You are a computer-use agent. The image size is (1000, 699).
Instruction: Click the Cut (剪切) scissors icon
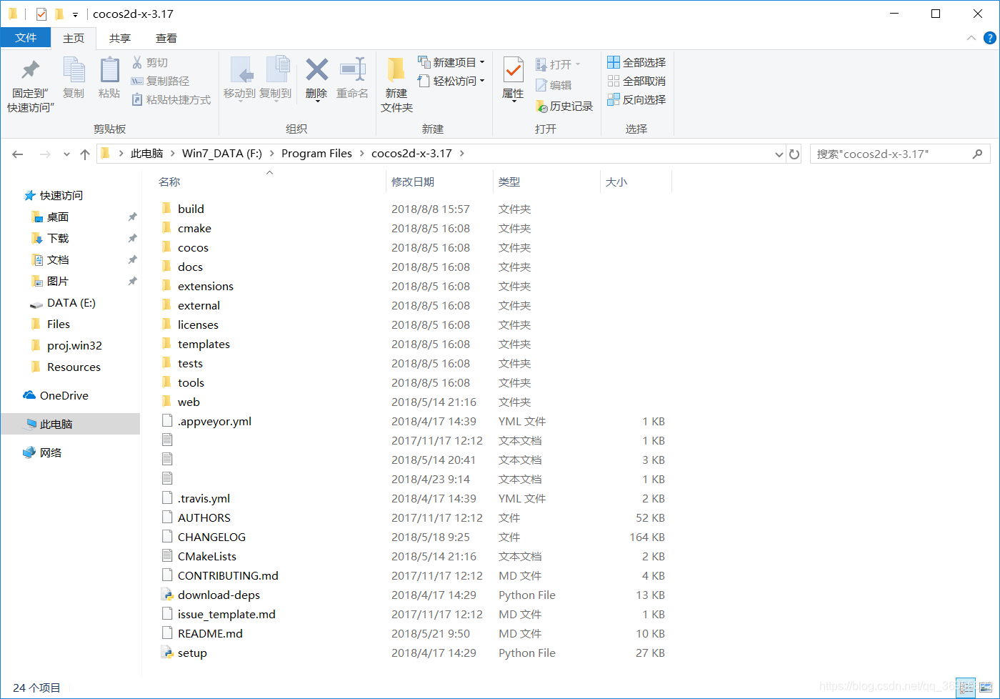tap(137, 63)
